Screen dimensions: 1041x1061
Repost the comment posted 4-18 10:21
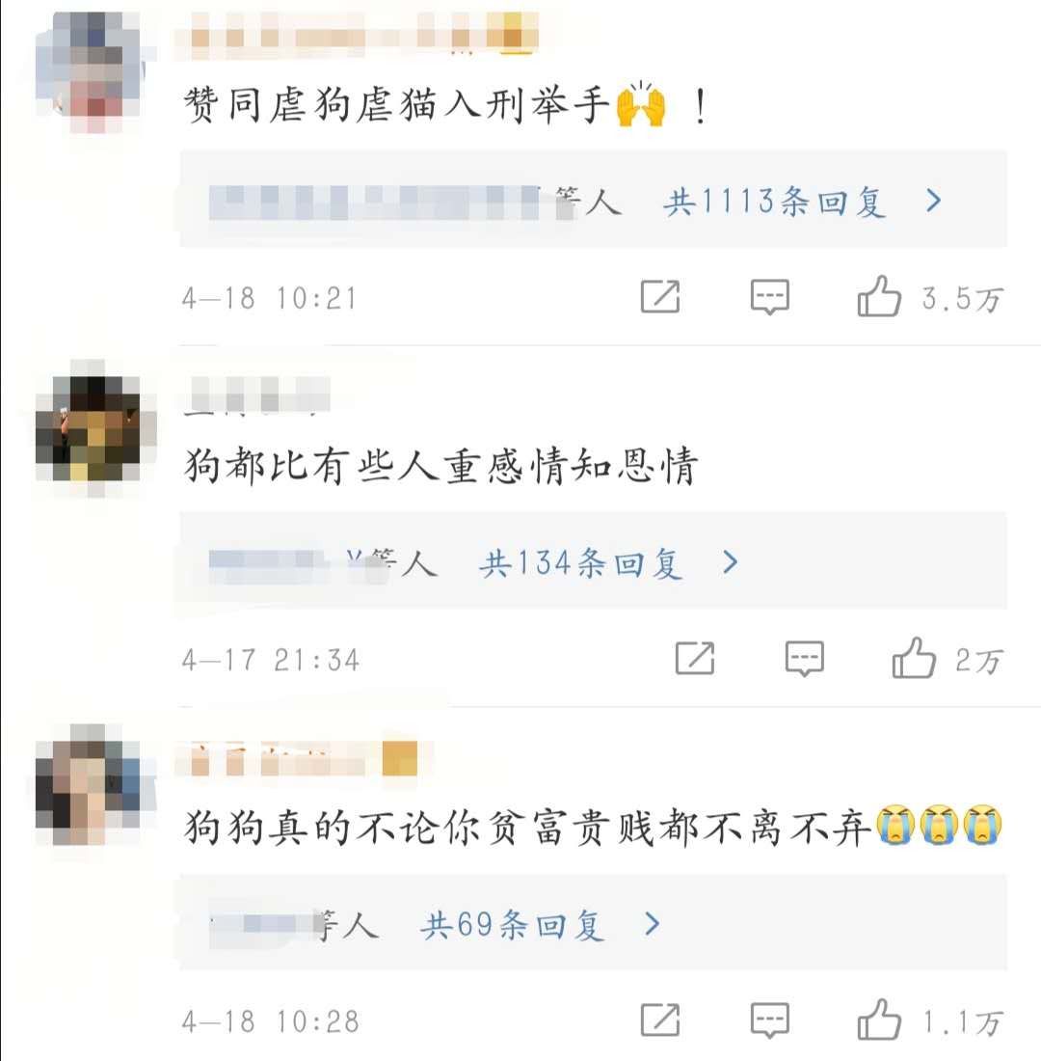click(x=660, y=296)
